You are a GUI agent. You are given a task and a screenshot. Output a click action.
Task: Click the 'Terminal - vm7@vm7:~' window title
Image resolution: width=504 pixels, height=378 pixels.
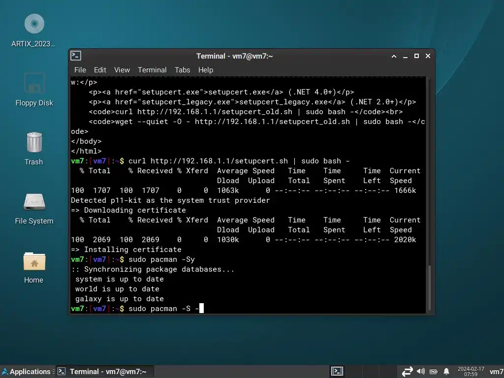pyautogui.click(x=235, y=56)
